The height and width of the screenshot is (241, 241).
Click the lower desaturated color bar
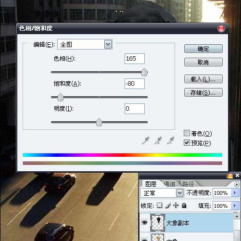(x=122, y=163)
